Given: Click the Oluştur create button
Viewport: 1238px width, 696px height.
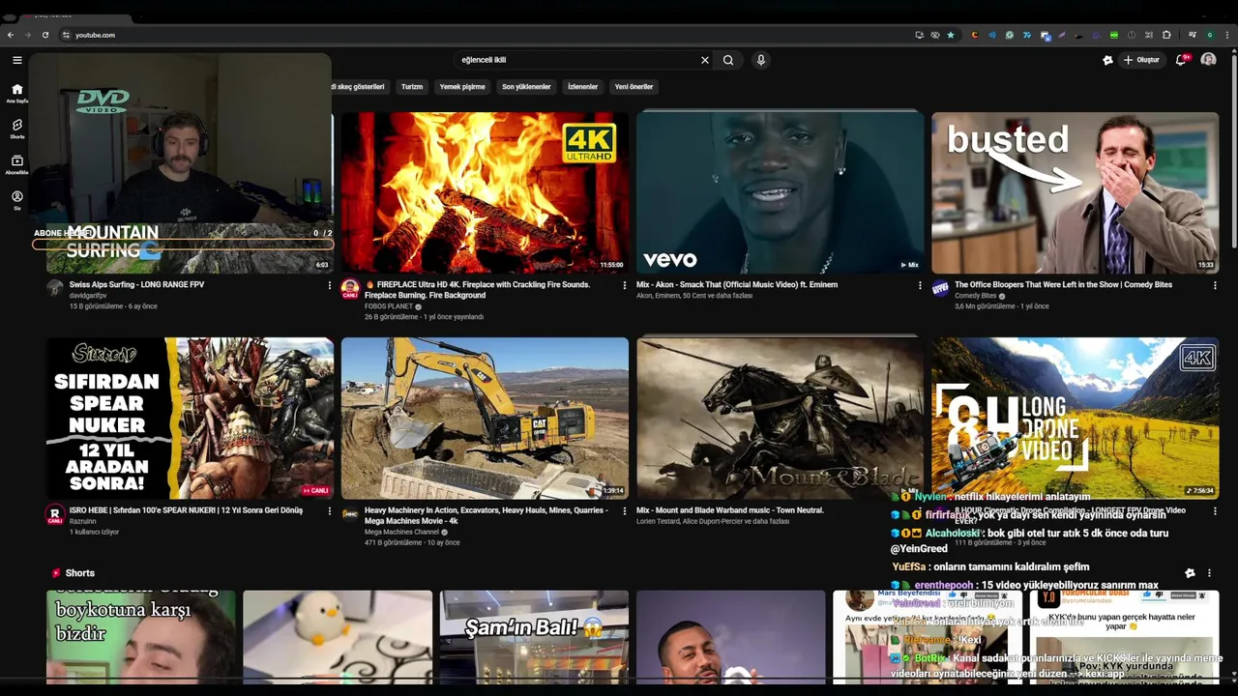Looking at the screenshot, I should tap(1141, 60).
